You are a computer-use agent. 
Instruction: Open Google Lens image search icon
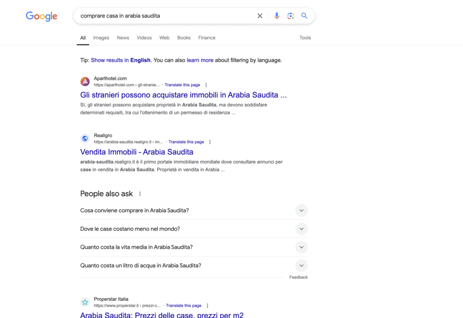coord(291,16)
